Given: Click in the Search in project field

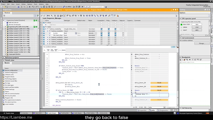Looking at the screenshot, I should click(97, 7).
